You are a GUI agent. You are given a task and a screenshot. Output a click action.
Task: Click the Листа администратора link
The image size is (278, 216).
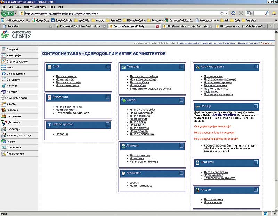pyautogui.click(x=220, y=80)
